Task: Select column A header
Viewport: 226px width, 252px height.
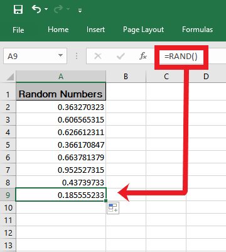Action: point(61,77)
